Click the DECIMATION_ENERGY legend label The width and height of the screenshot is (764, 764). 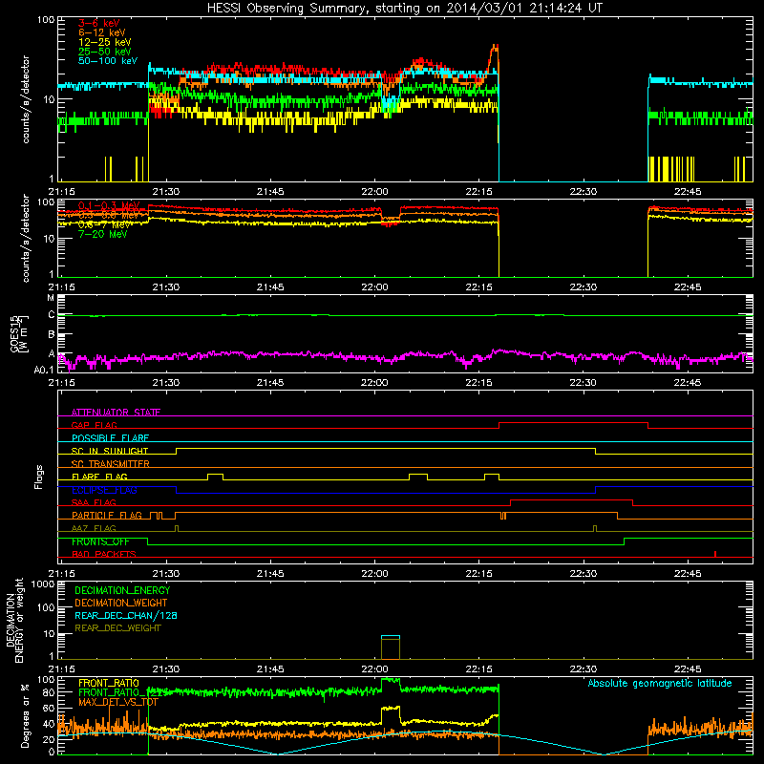(x=122, y=590)
